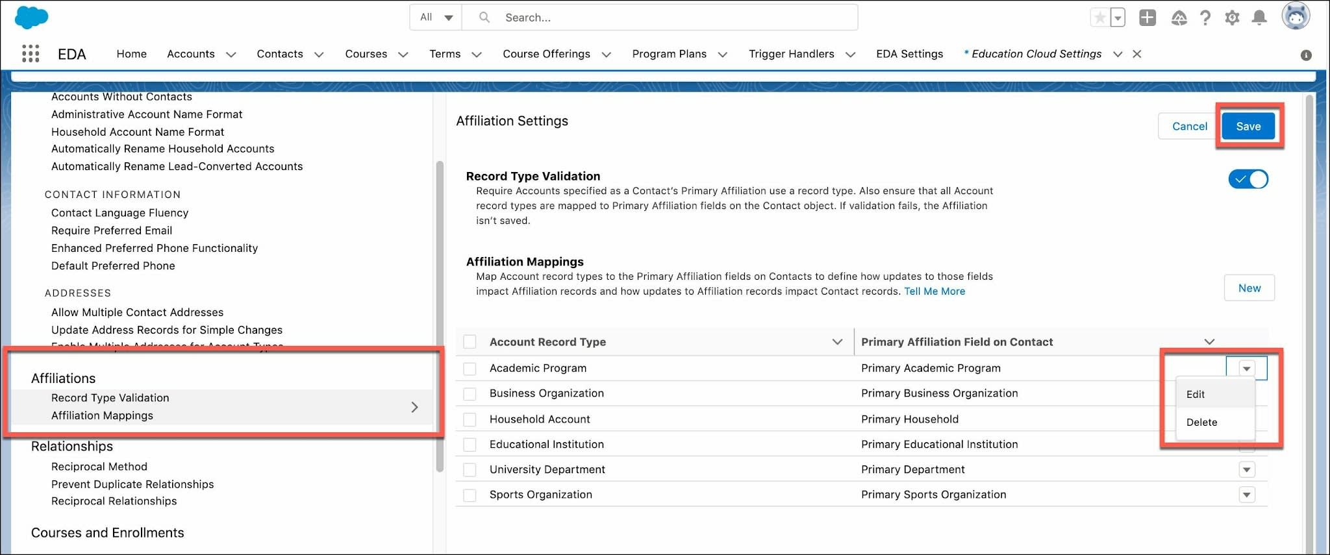Image resolution: width=1330 pixels, height=555 pixels.
Task: Check the Business Organization row checkbox
Action: point(470,394)
